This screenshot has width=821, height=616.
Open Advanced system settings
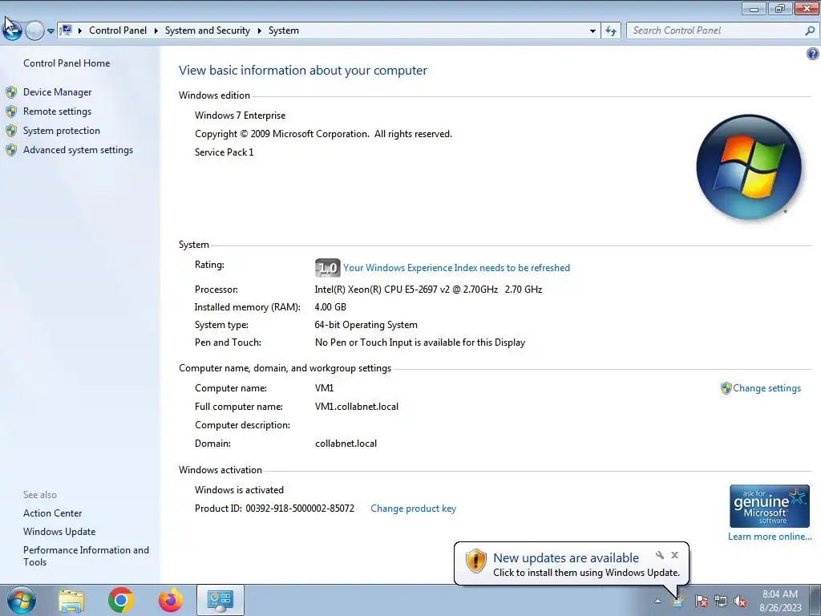point(78,150)
